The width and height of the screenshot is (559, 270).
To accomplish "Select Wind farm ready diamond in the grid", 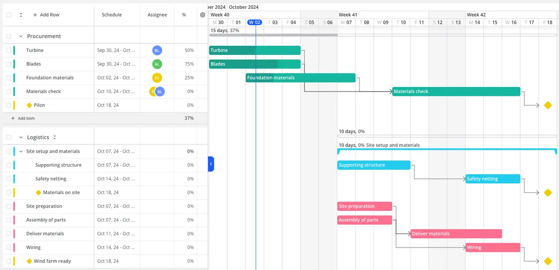I will [x=29, y=261].
